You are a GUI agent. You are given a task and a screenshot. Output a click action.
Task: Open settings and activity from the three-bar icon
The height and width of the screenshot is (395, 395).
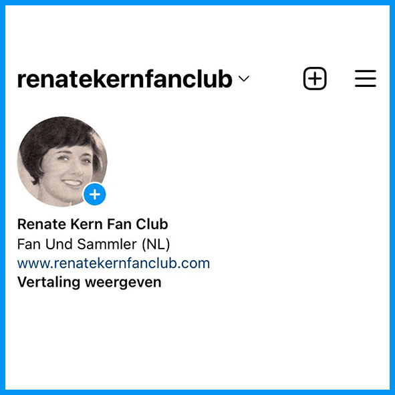(366, 79)
